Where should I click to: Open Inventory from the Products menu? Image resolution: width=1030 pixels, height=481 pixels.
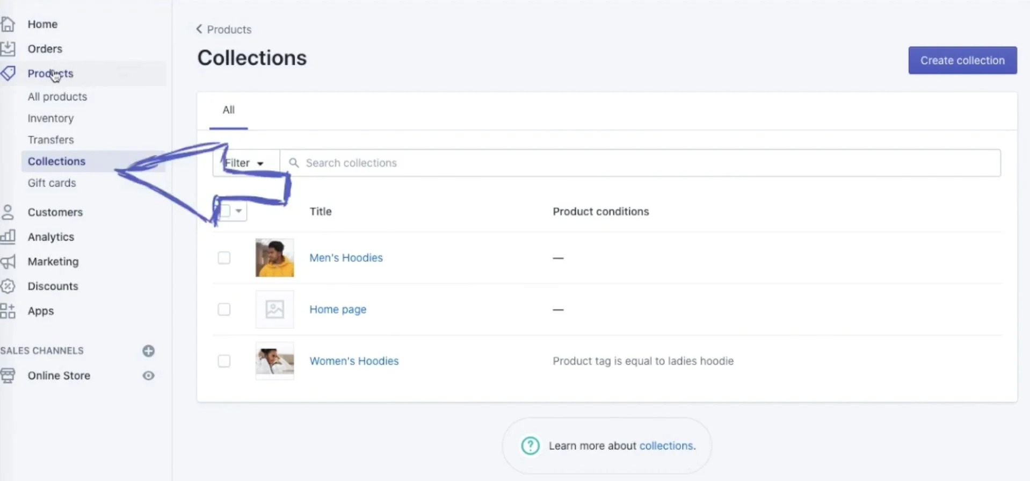(x=50, y=118)
